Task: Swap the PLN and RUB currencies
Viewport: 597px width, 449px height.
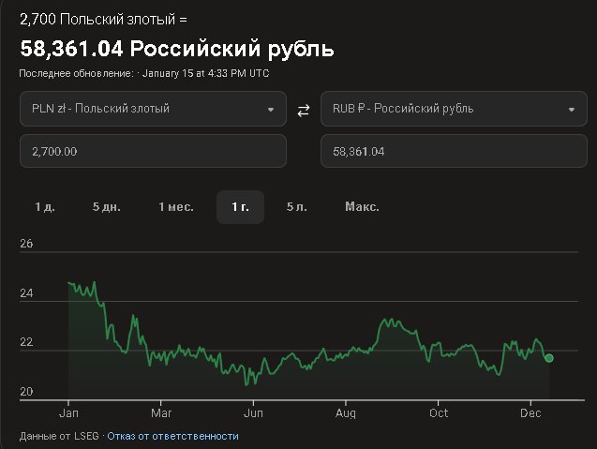Action: pos(303,110)
